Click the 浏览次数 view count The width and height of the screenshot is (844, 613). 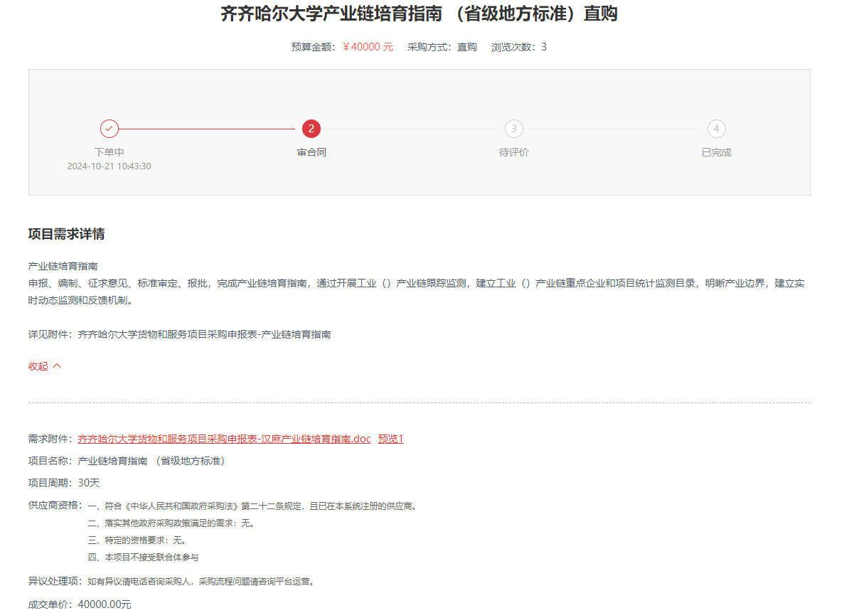pyautogui.click(x=518, y=47)
